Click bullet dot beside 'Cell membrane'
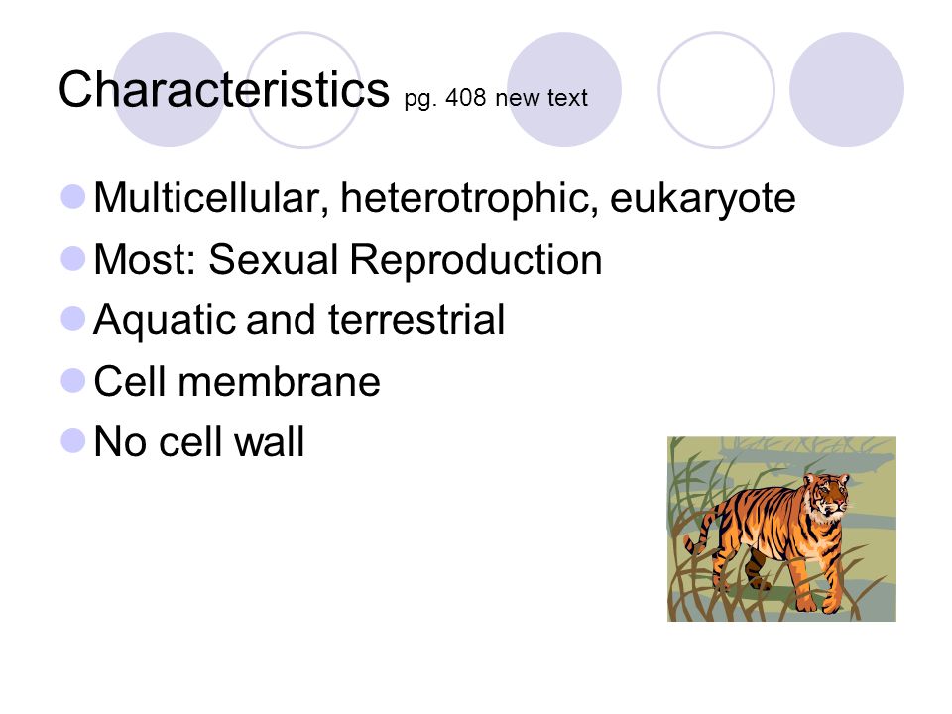 73,380
